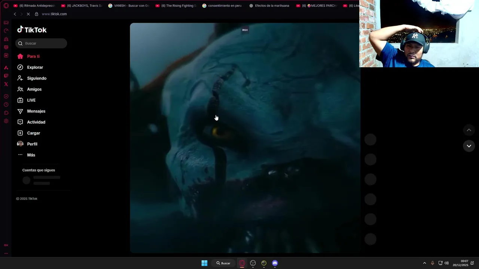Open the Windows Start button
This screenshot has height=269, width=479.
204,263
